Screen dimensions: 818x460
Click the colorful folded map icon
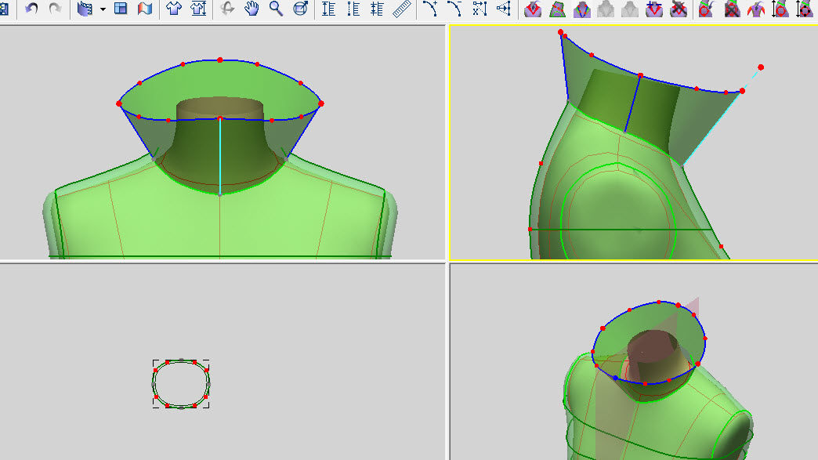[145, 9]
